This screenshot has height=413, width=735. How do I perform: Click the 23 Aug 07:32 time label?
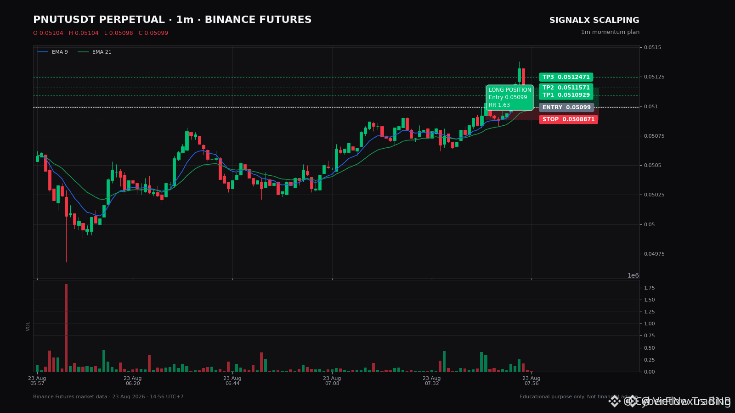coord(432,381)
